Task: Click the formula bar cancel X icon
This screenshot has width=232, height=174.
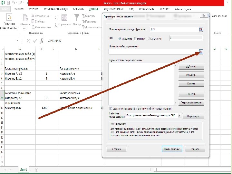Action: pyautogui.click(x=28, y=41)
